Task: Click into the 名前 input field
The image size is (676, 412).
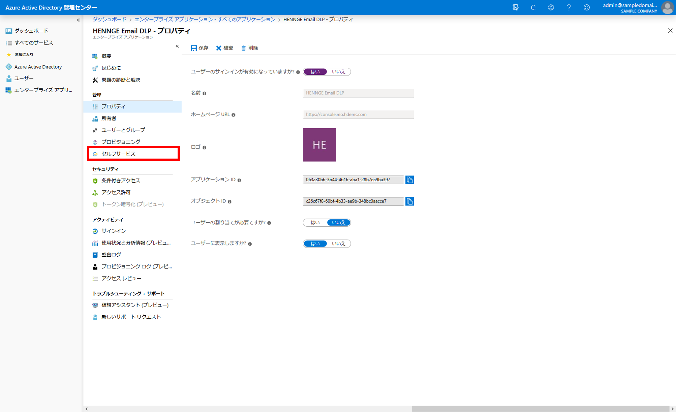Action: [358, 93]
